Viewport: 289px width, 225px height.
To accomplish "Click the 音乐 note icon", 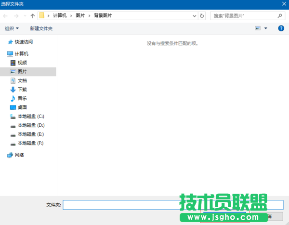I will point(13,98).
